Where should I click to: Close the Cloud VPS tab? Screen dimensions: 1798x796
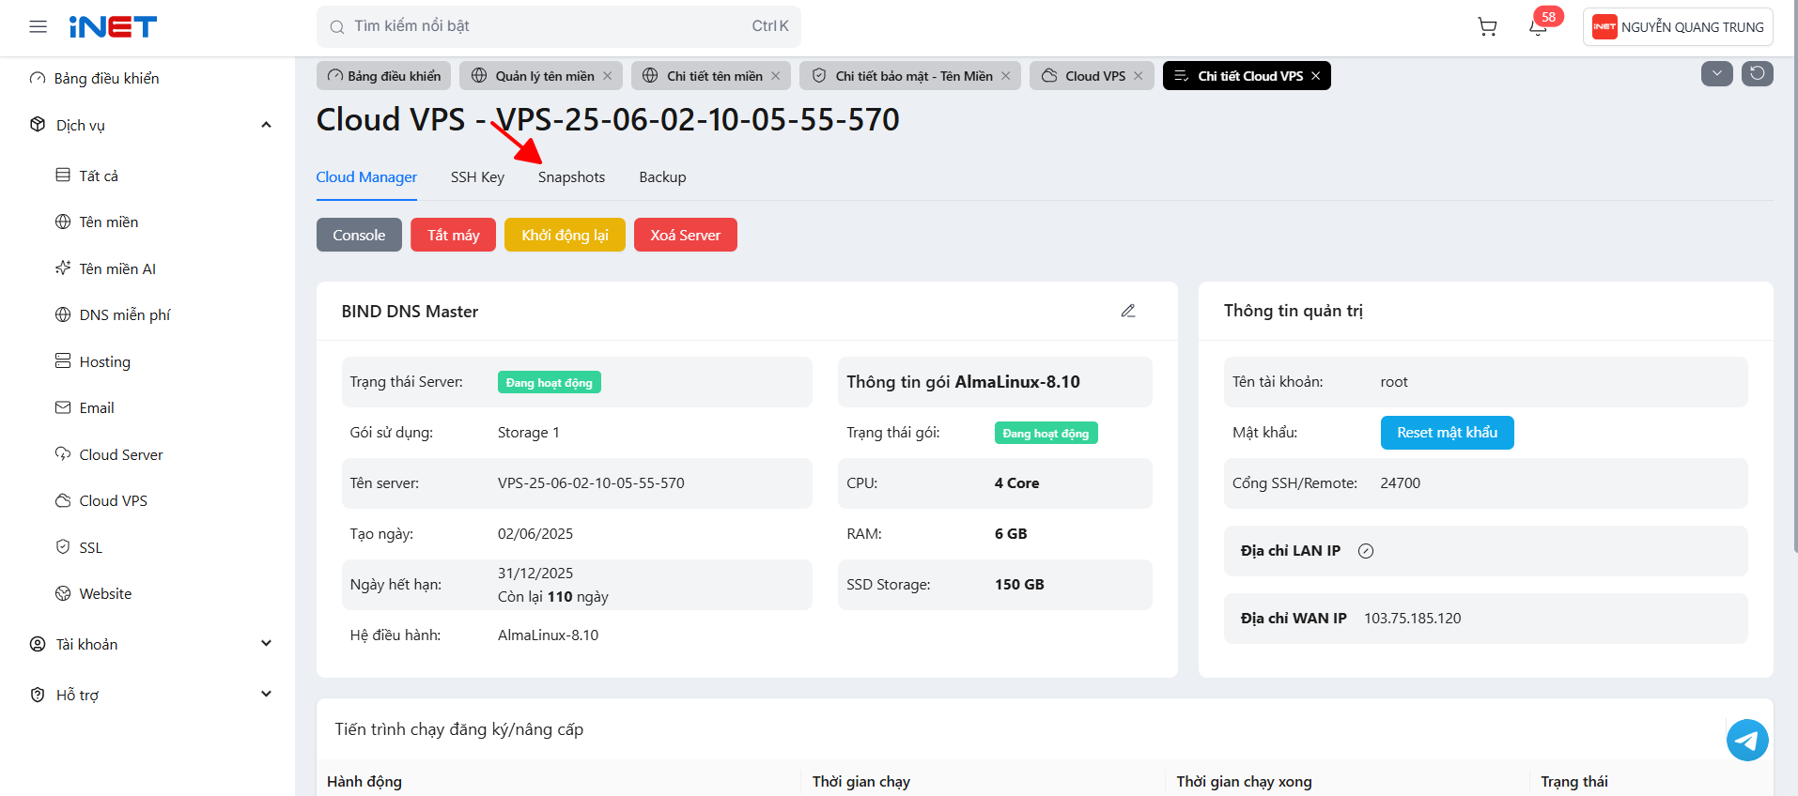point(1139,76)
